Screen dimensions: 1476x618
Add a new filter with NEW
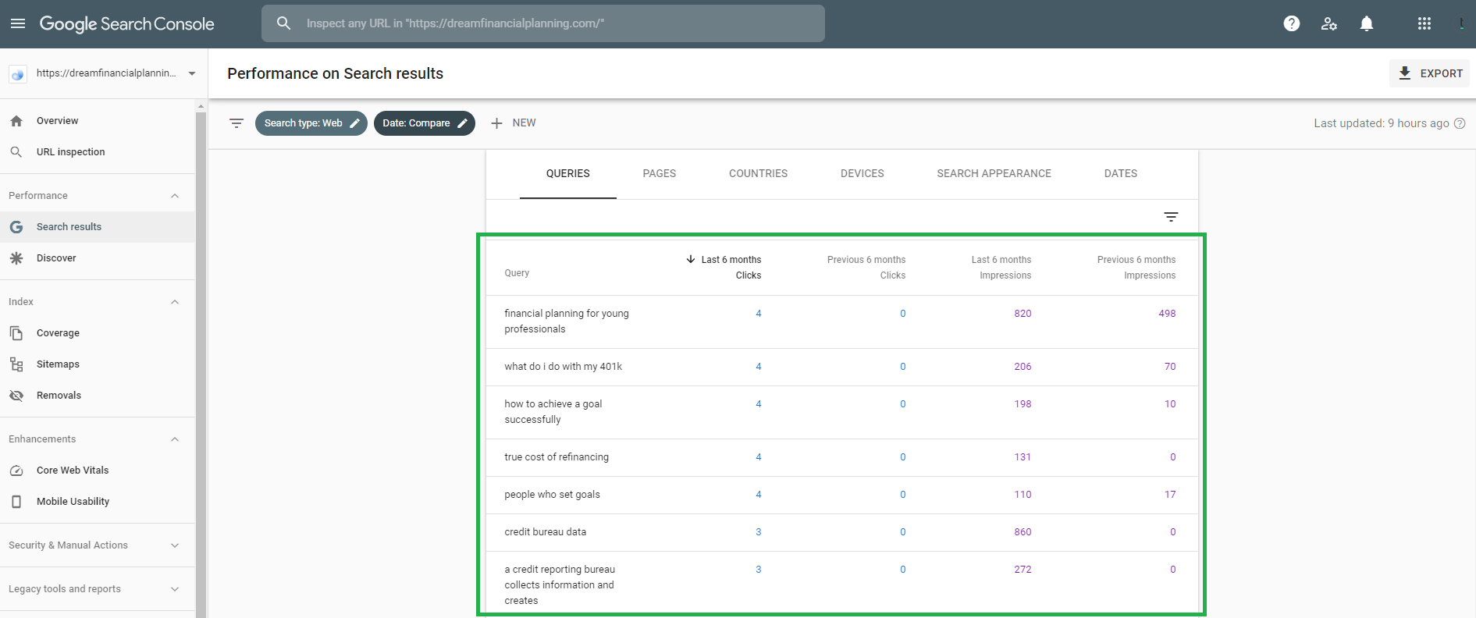[x=514, y=123]
